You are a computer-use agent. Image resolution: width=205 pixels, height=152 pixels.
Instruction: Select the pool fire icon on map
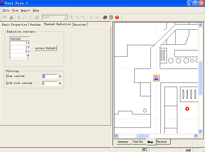coord(156,78)
